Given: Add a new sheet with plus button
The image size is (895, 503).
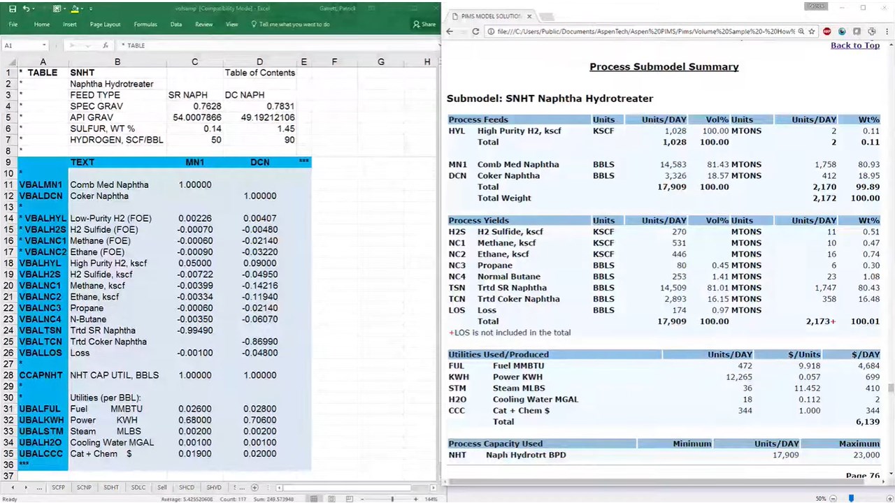Looking at the screenshot, I should 255,488.
